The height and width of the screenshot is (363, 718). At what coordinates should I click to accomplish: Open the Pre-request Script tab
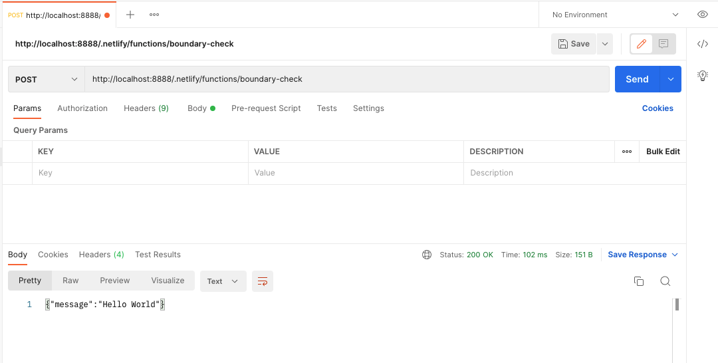click(x=266, y=108)
